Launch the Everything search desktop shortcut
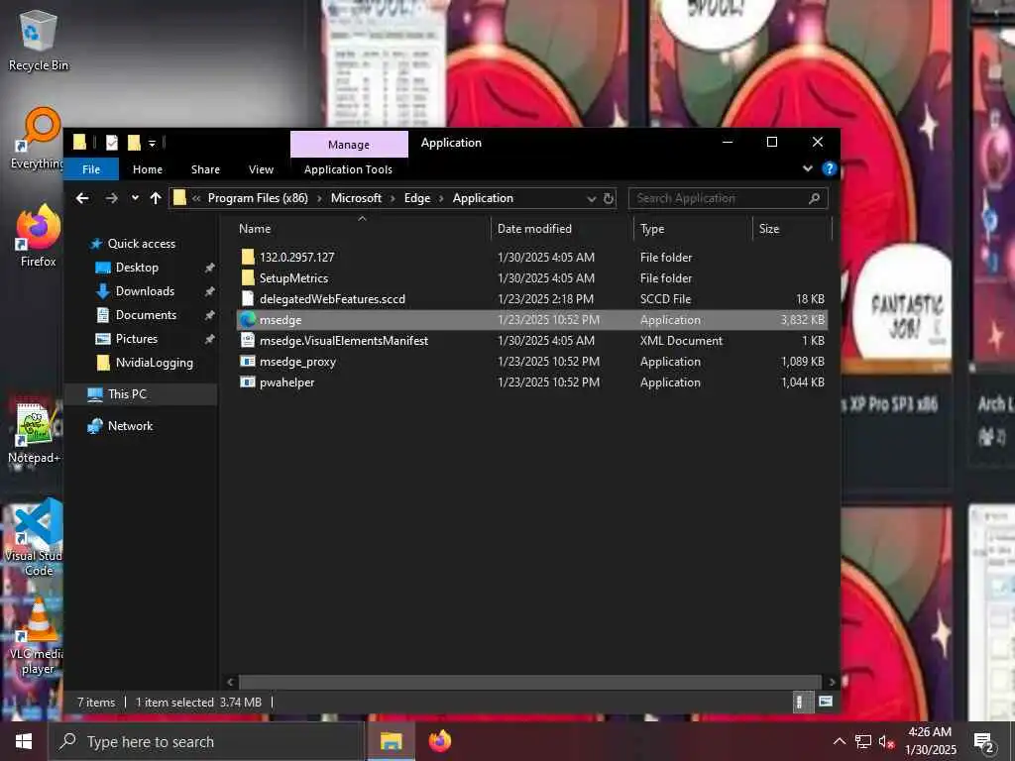Image resolution: width=1015 pixels, height=761 pixels. click(x=39, y=139)
